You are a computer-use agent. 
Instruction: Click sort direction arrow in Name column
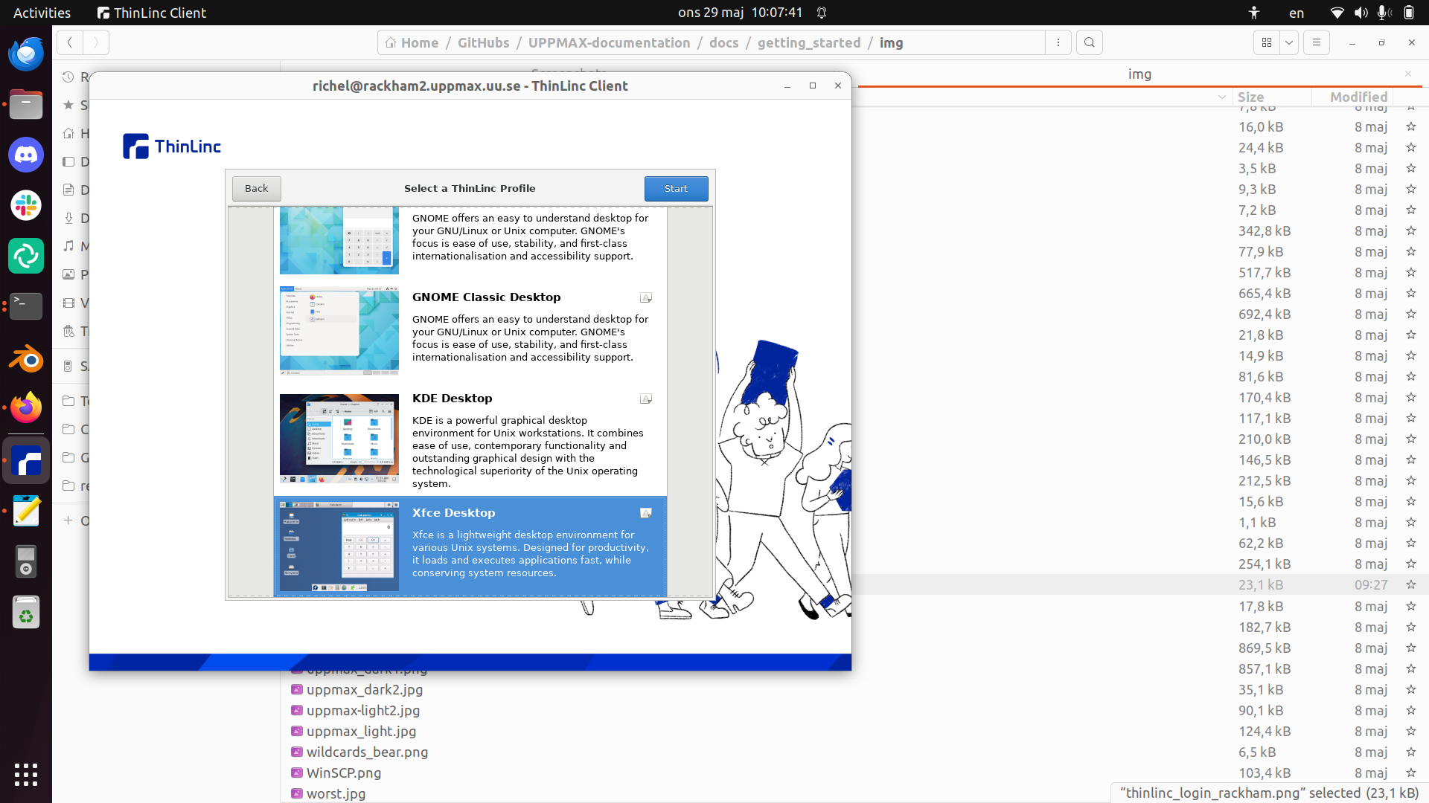coord(1221,97)
